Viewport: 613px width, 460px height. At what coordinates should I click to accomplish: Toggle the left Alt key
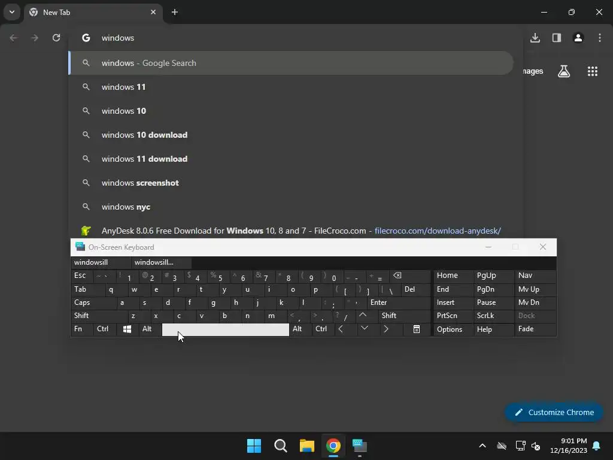pyautogui.click(x=150, y=329)
